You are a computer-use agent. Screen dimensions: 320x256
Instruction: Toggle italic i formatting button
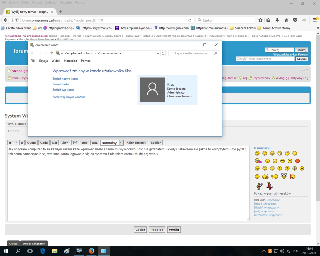click(x=16, y=143)
